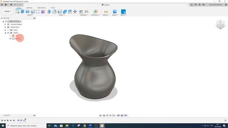Switch to the Sheet Metal tab
The image size is (228, 128).
41,8
